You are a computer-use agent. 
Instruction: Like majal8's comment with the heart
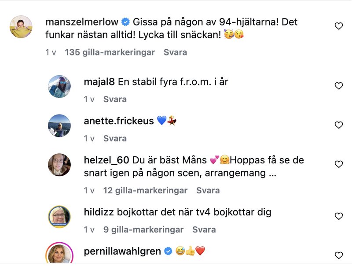(338, 86)
